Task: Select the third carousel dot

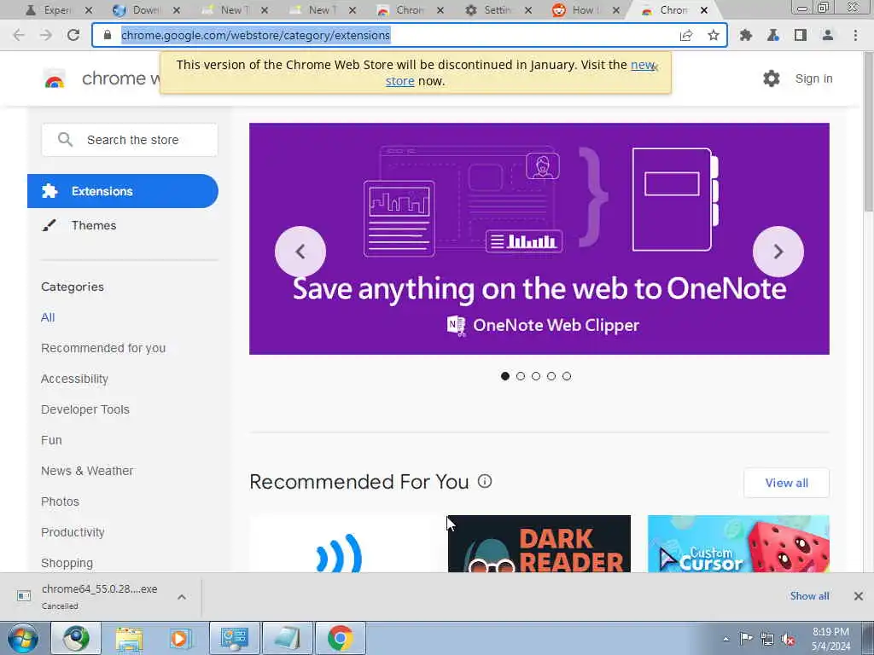Action: (536, 376)
